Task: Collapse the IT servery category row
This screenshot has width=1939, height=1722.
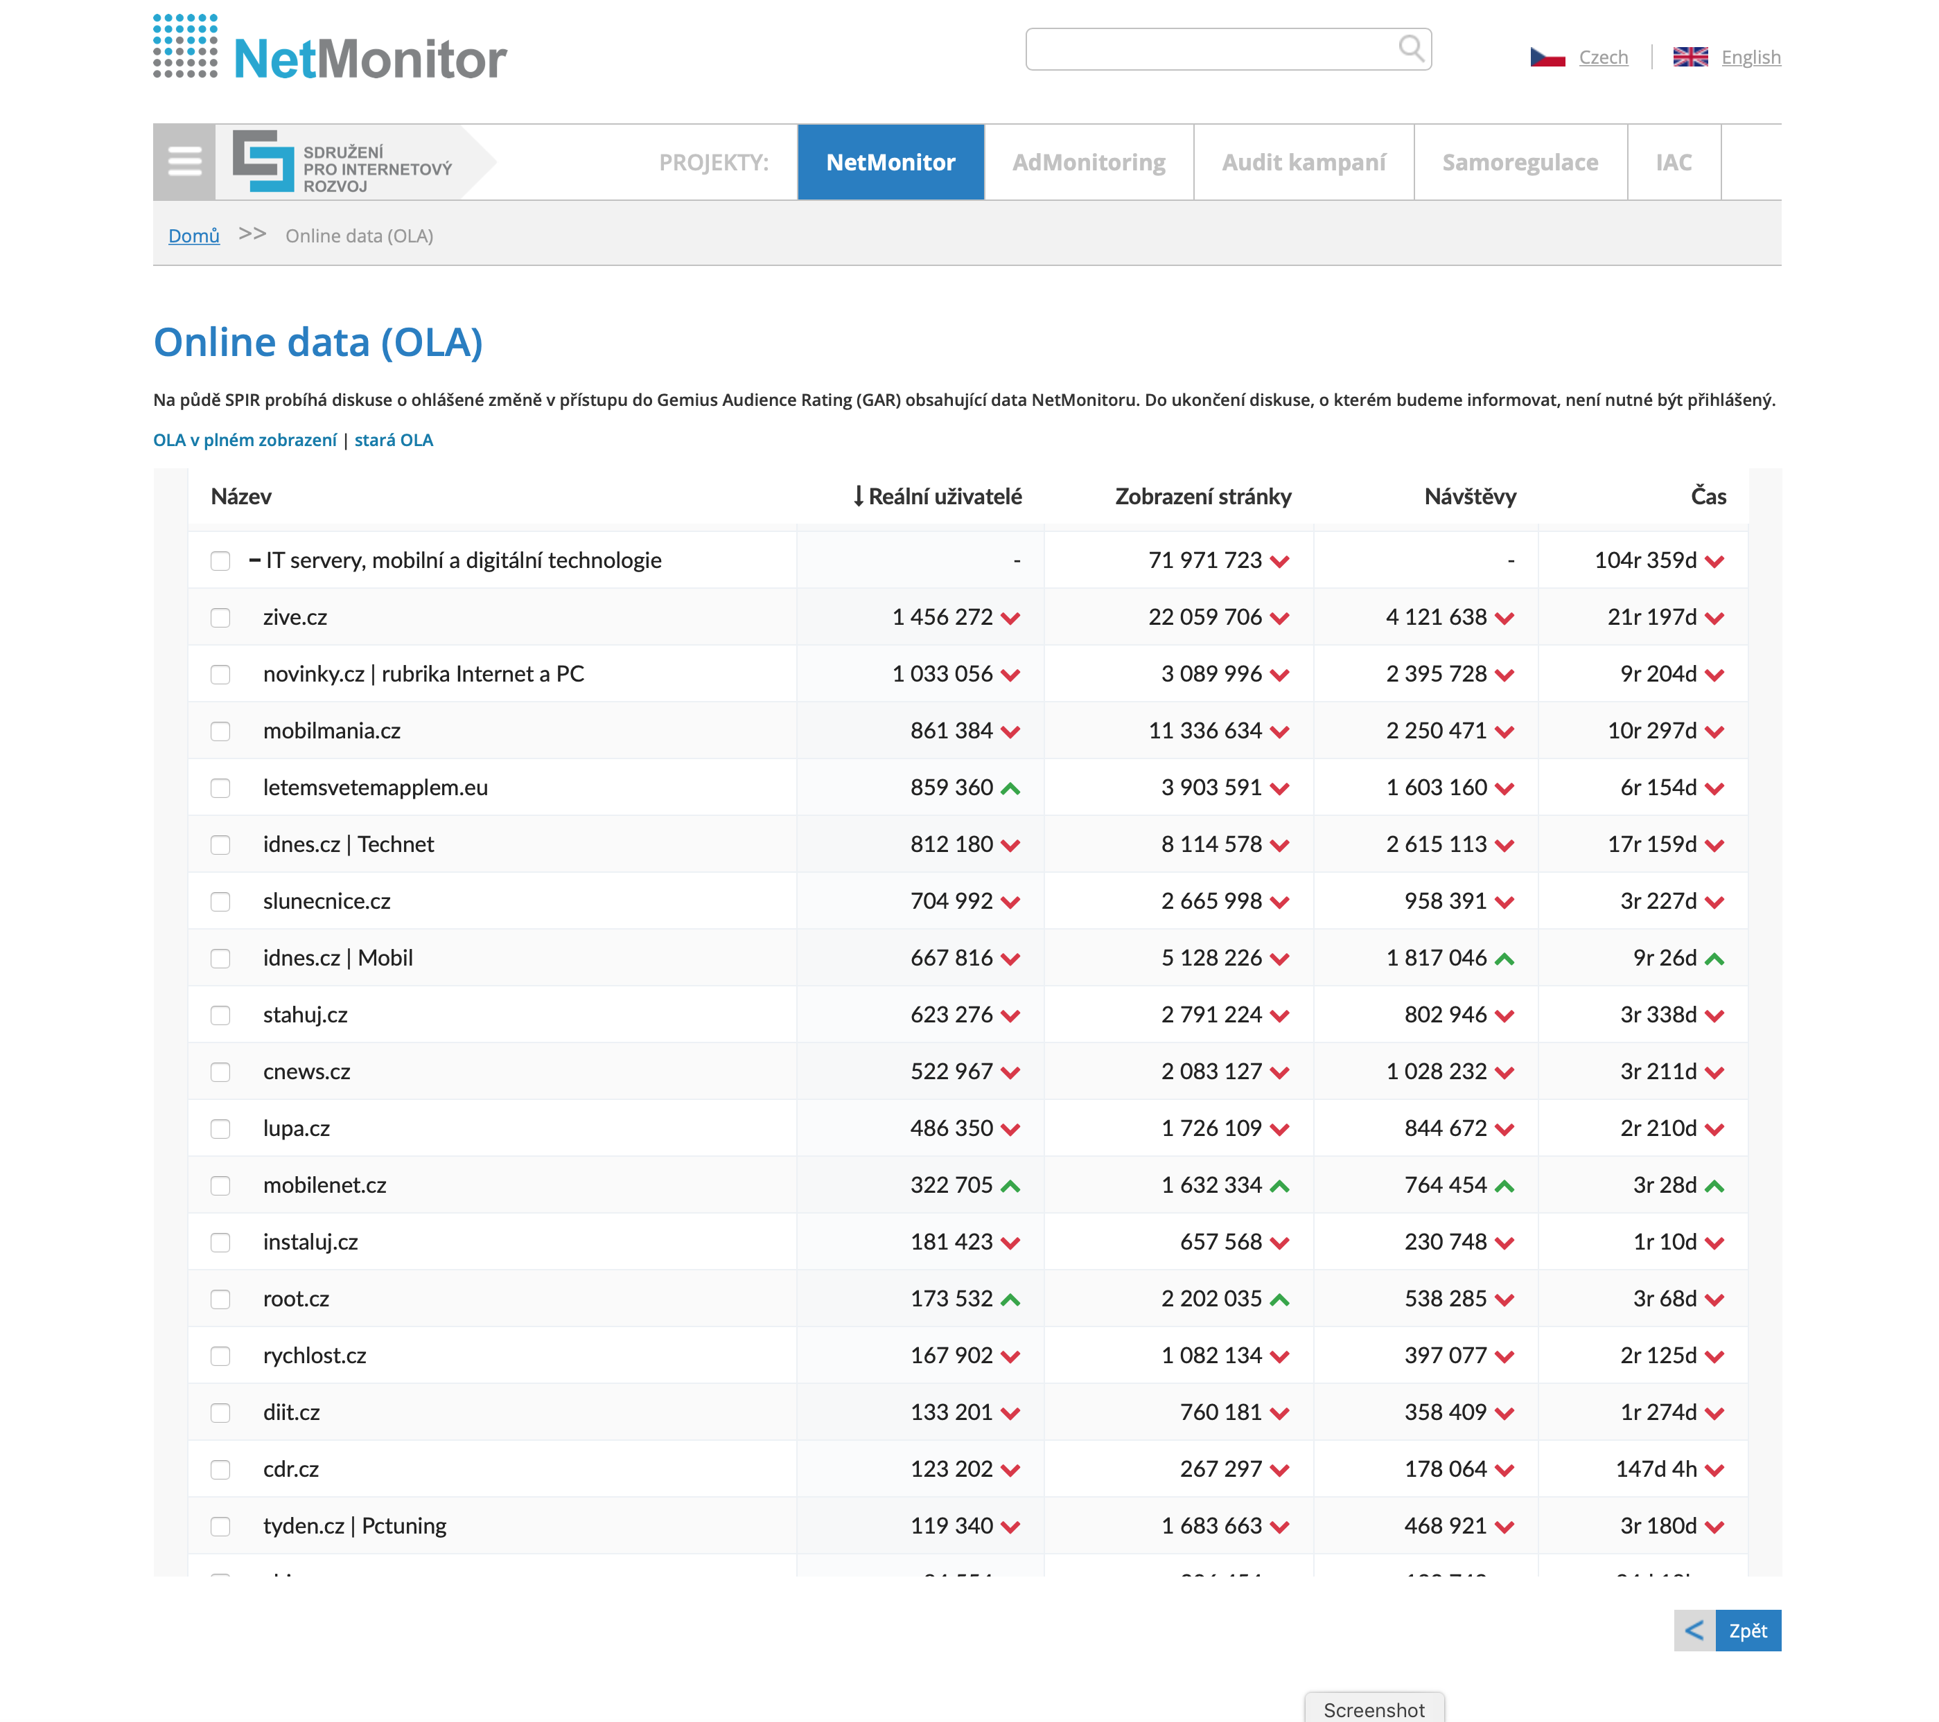Action: pos(254,560)
